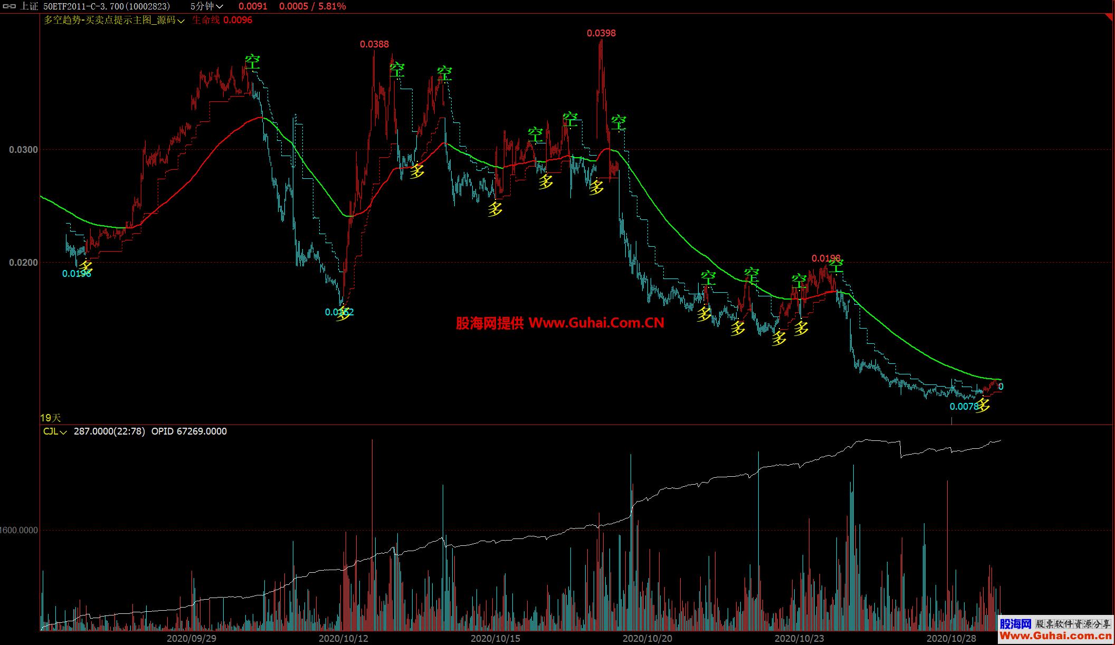This screenshot has width=1115, height=645.
Task: Select the 2020/10/12 date on time axis
Action: pyautogui.click(x=344, y=638)
